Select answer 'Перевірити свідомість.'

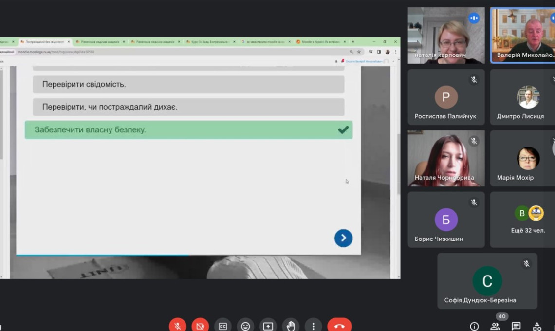[189, 84]
